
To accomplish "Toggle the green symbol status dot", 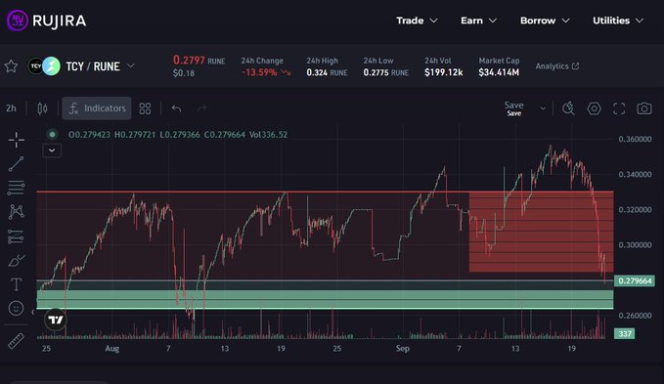I will (x=52, y=135).
